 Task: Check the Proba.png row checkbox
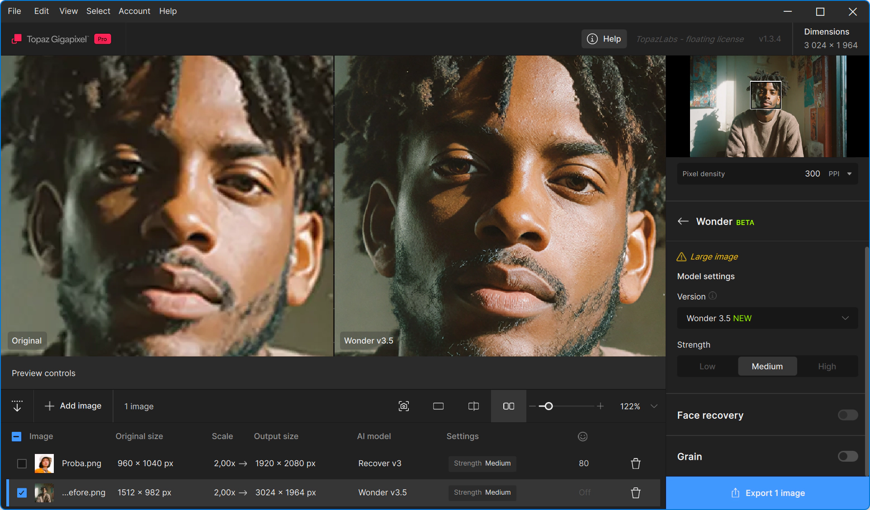click(22, 463)
